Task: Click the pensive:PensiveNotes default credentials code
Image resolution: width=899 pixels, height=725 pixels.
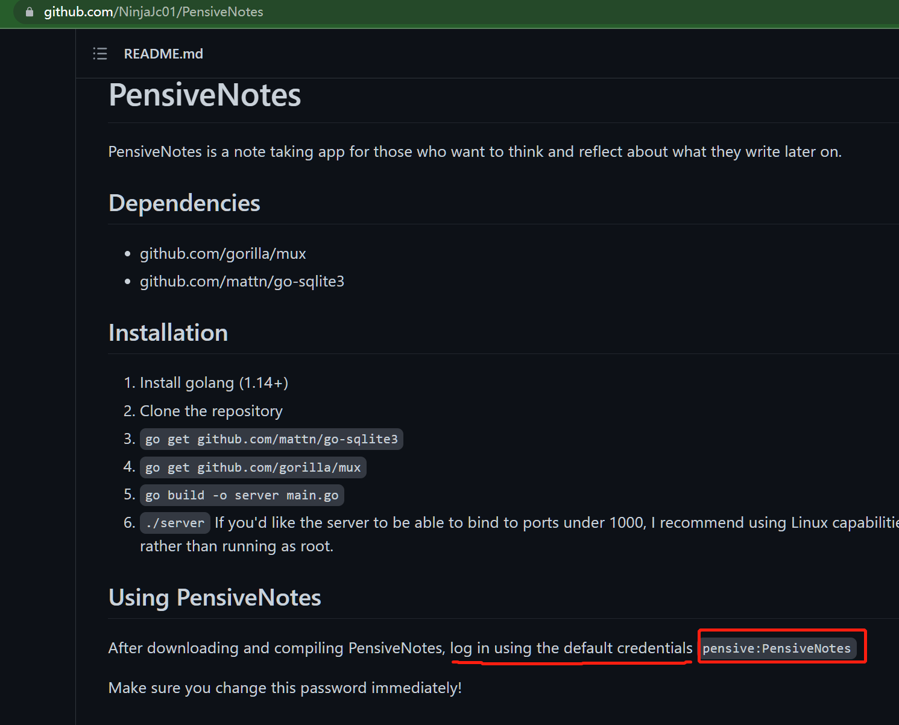Action: click(776, 648)
